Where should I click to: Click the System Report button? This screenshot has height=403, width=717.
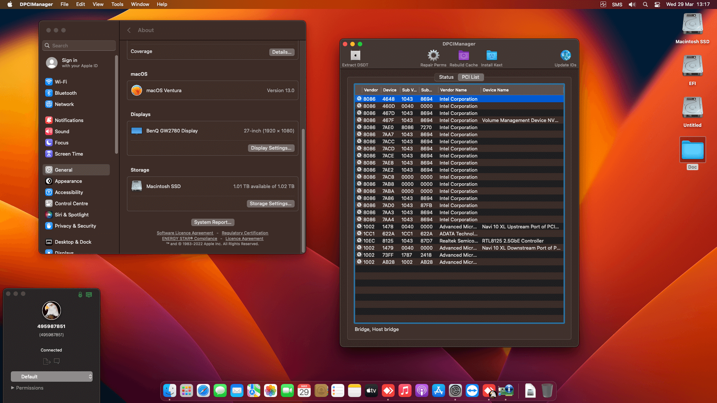(x=212, y=222)
